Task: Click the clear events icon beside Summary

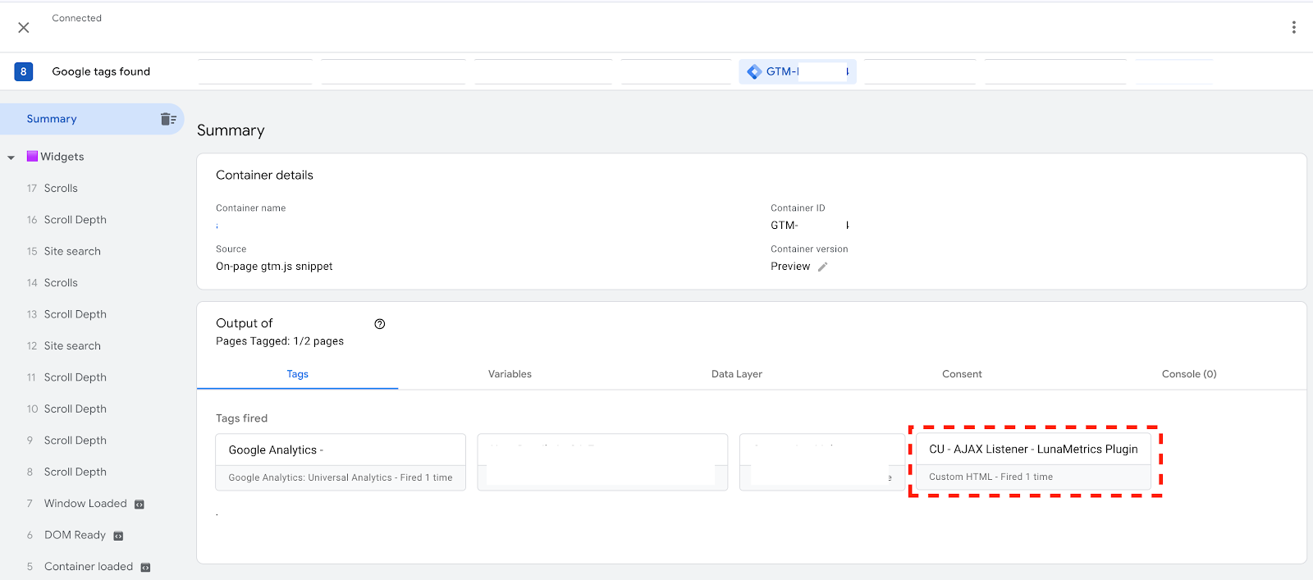Action: [x=168, y=119]
